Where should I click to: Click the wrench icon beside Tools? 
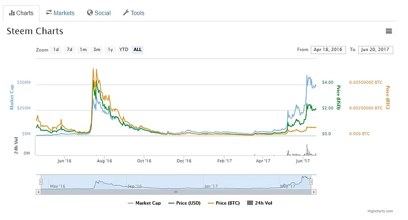(x=126, y=12)
